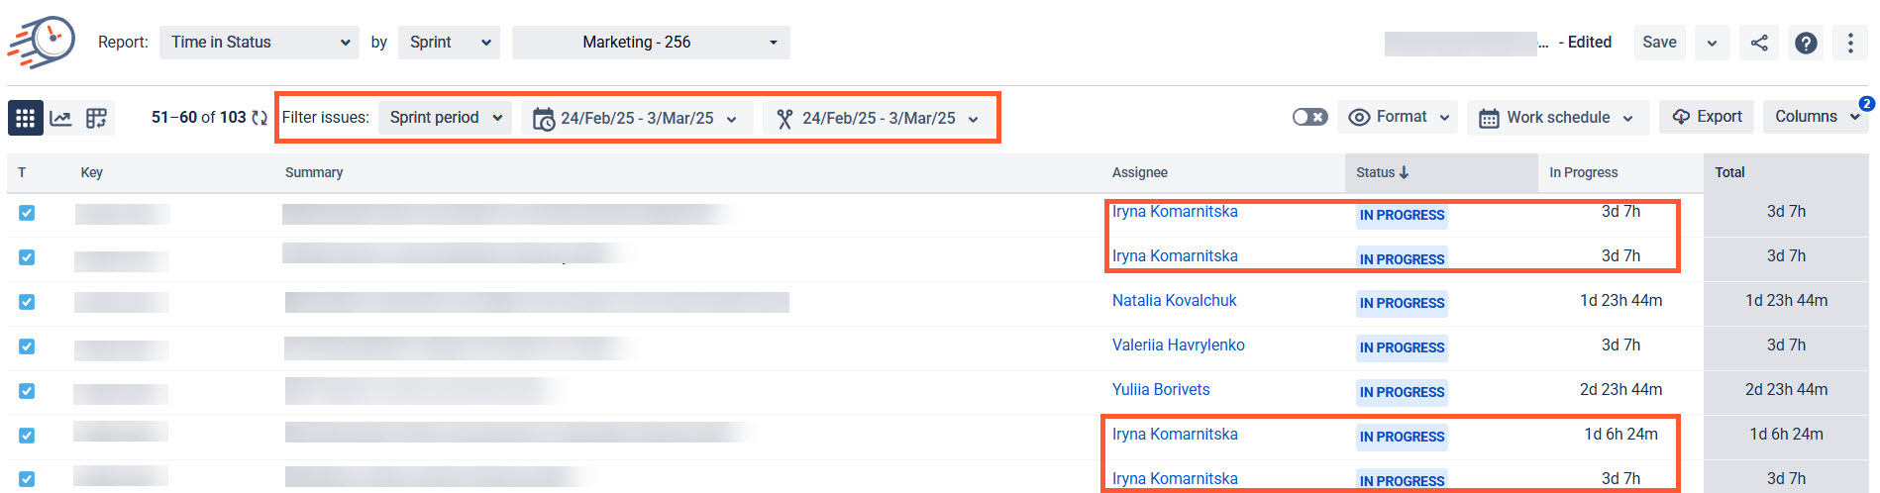Viewport: 1880px width, 493px height.
Task: Click the IN PROGRESS badge in Valeriia Havrylenko's row
Action: coord(1402,347)
